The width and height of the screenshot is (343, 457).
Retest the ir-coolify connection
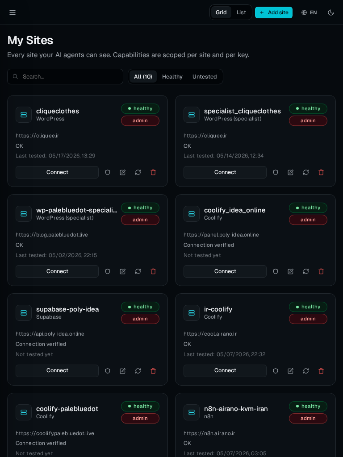click(x=306, y=371)
